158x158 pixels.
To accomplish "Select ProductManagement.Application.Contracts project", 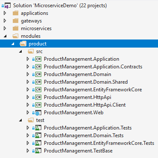I will [93, 67].
